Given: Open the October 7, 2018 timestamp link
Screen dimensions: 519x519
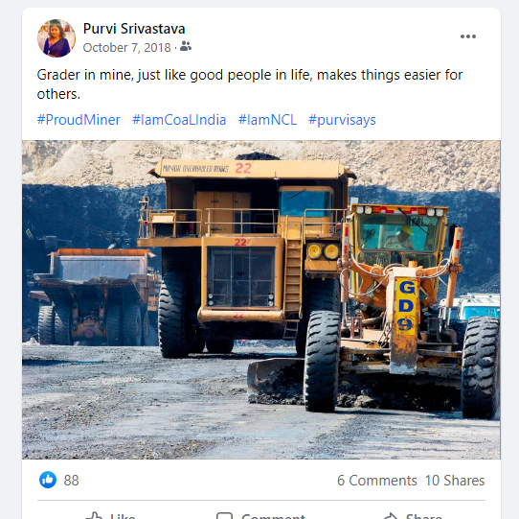Looking at the screenshot, I should tap(126, 47).
